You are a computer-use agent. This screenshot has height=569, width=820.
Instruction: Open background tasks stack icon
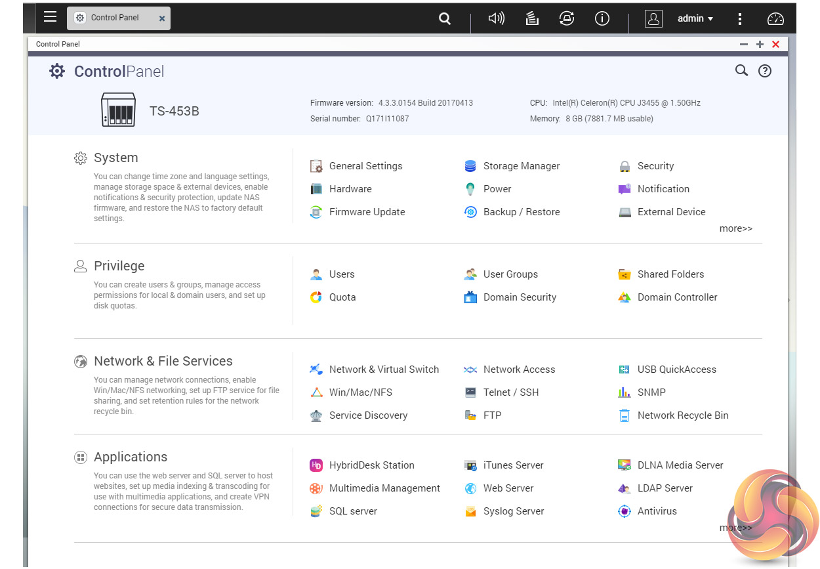532,18
